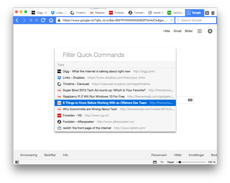This screenshot has height=183, width=230.
Task: Switch to the Timeline tab
Action: coord(78,13)
